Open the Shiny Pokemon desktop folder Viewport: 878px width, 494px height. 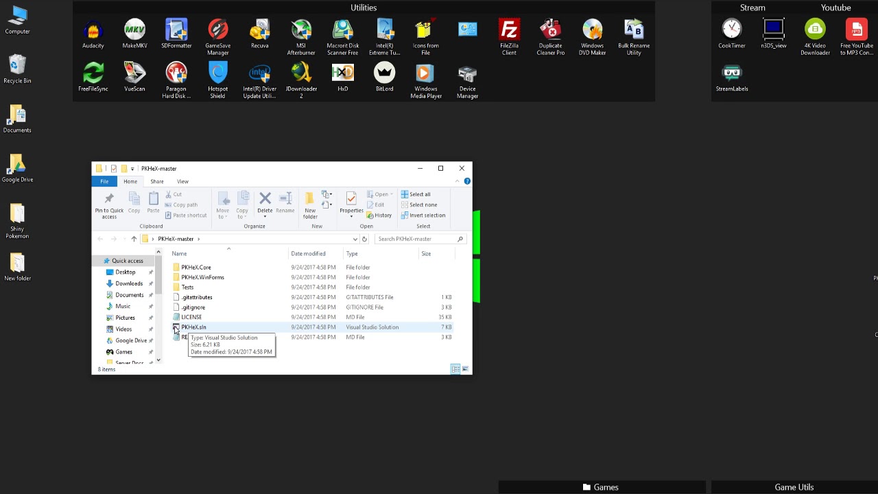click(17, 221)
